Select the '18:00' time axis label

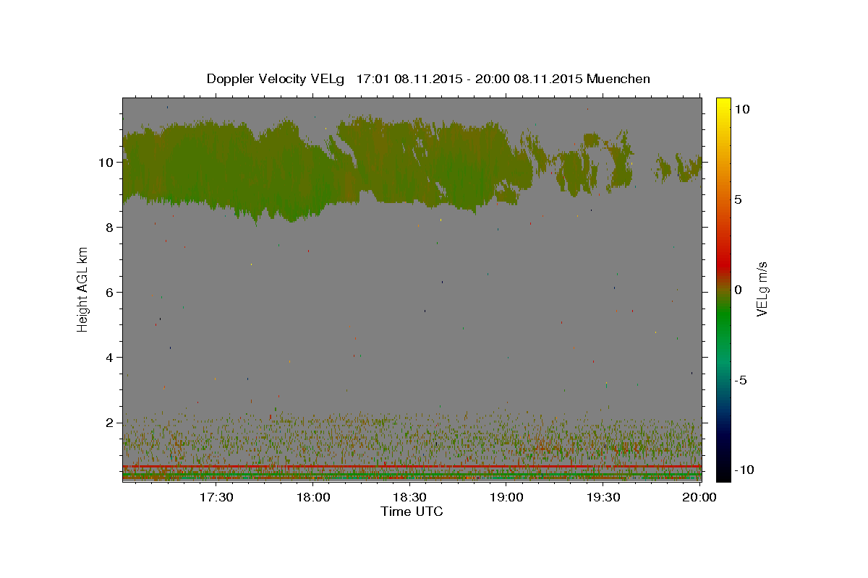click(x=313, y=497)
